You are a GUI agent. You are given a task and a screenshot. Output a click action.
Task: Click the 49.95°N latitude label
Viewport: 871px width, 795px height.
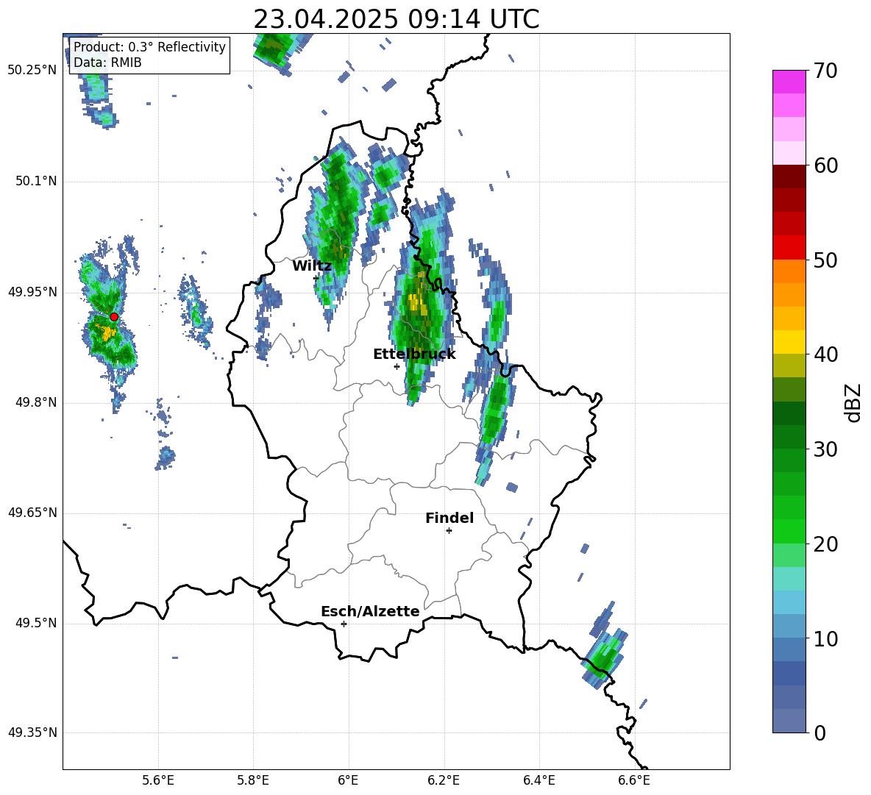pos(32,292)
